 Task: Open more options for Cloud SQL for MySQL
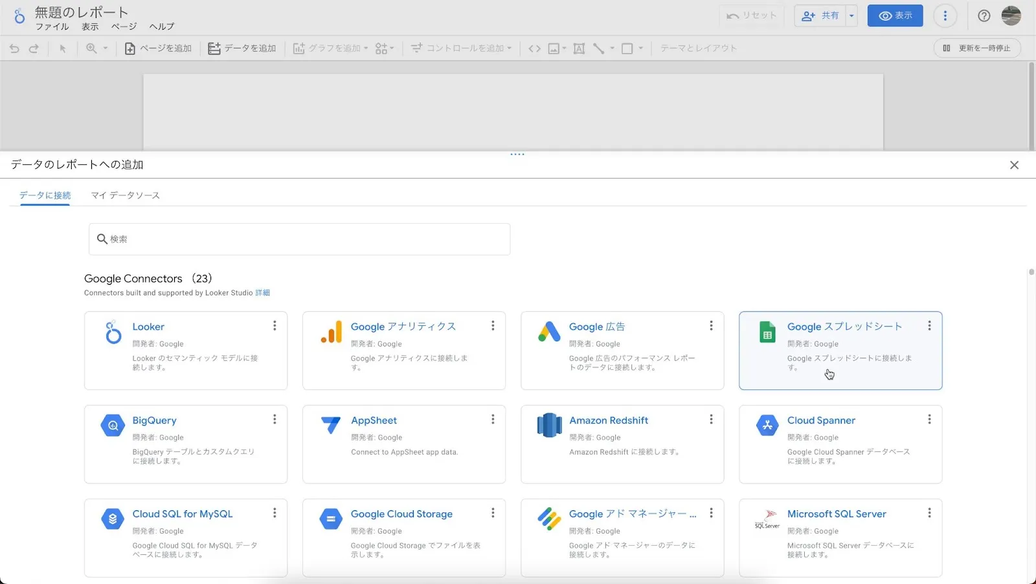[275, 513]
